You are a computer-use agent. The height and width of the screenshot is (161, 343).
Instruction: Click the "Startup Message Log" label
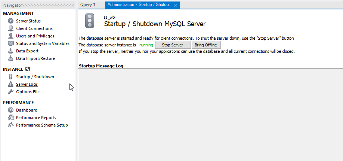click(x=101, y=66)
